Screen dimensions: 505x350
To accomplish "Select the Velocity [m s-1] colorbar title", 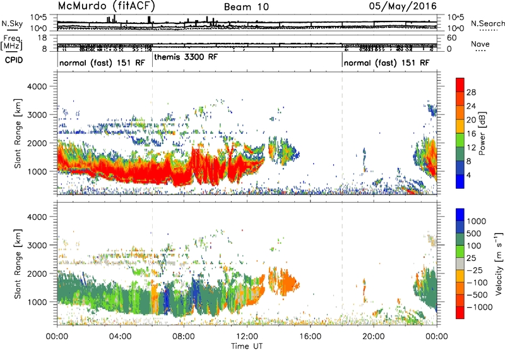I will (499, 263).
